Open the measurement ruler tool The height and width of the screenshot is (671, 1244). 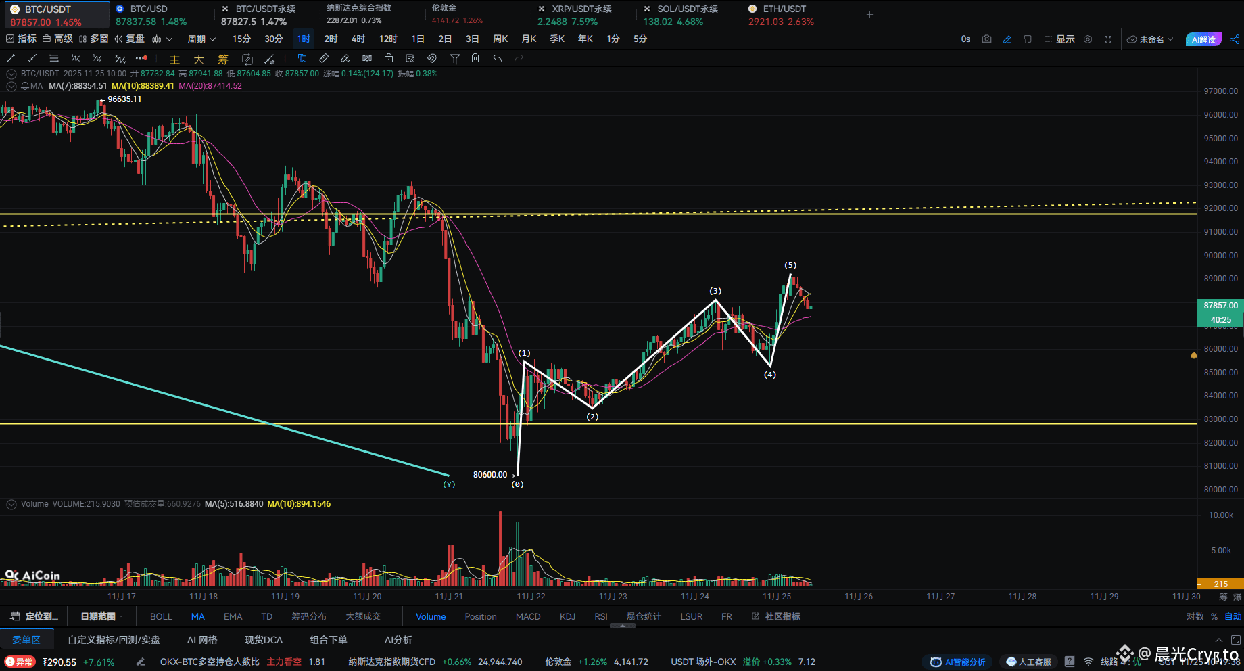click(x=324, y=59)
